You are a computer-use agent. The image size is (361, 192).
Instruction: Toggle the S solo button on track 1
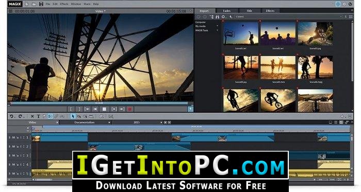coord(10,137)
